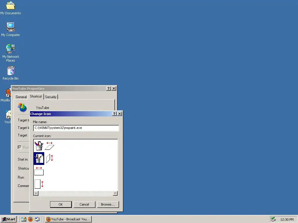This screenshot has width=298, height=223.
Task: Select Shortcut tab in YouTube Properties
Action: click(x=36, y=96)
